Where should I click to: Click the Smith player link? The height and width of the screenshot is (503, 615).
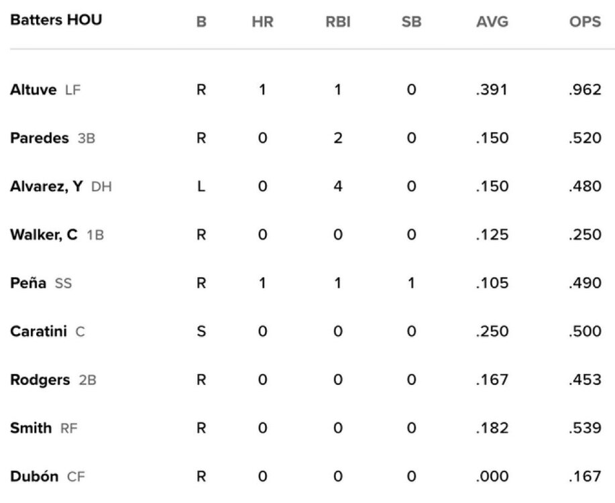coord(30,428)
